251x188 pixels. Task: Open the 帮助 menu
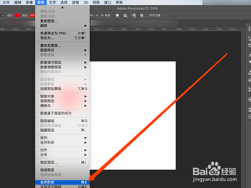pos(119,3)
